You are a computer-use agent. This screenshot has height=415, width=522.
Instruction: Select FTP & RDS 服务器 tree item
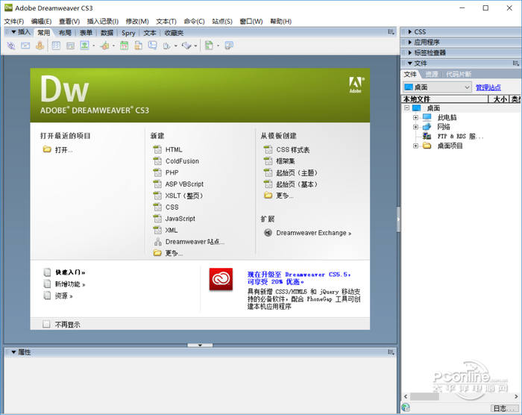pos(460,136)
